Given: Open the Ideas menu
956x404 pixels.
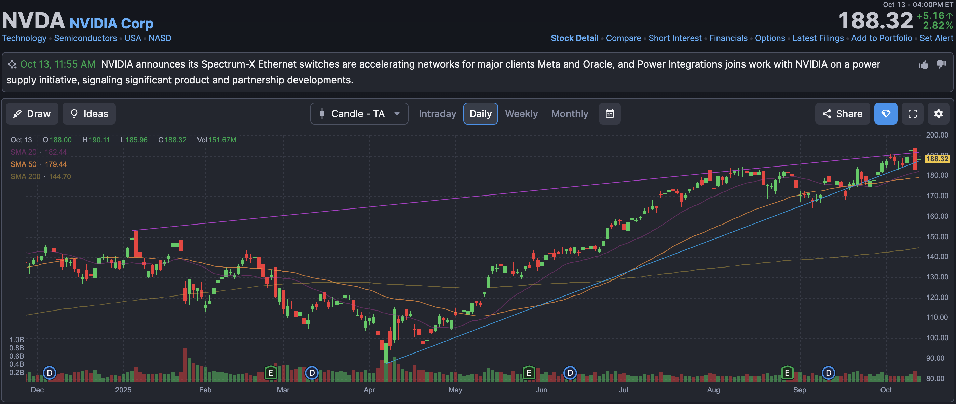Looking at the screenshot, I should [89, 114].
